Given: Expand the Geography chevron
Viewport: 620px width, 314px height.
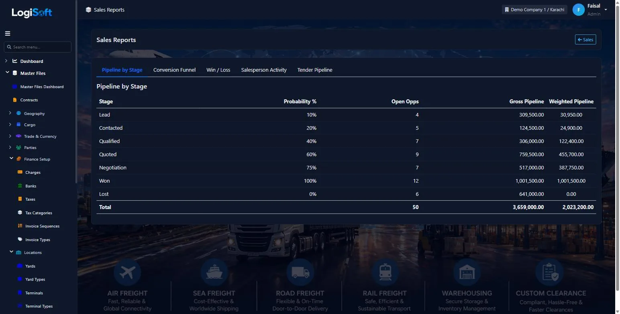Looking at the screenshot, I should (10, 113).
